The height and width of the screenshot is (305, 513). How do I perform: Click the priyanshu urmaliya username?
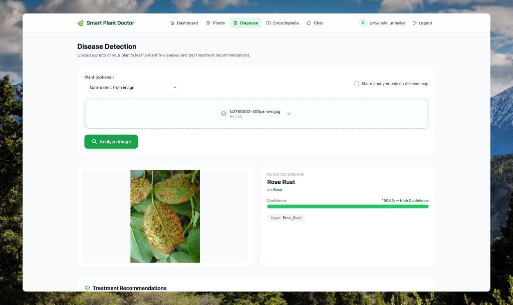point(387,23)
